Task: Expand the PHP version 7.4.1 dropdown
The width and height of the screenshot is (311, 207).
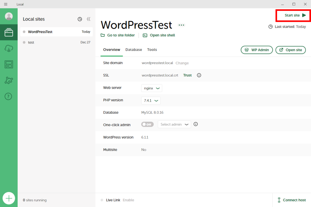Action: [151, 100]
